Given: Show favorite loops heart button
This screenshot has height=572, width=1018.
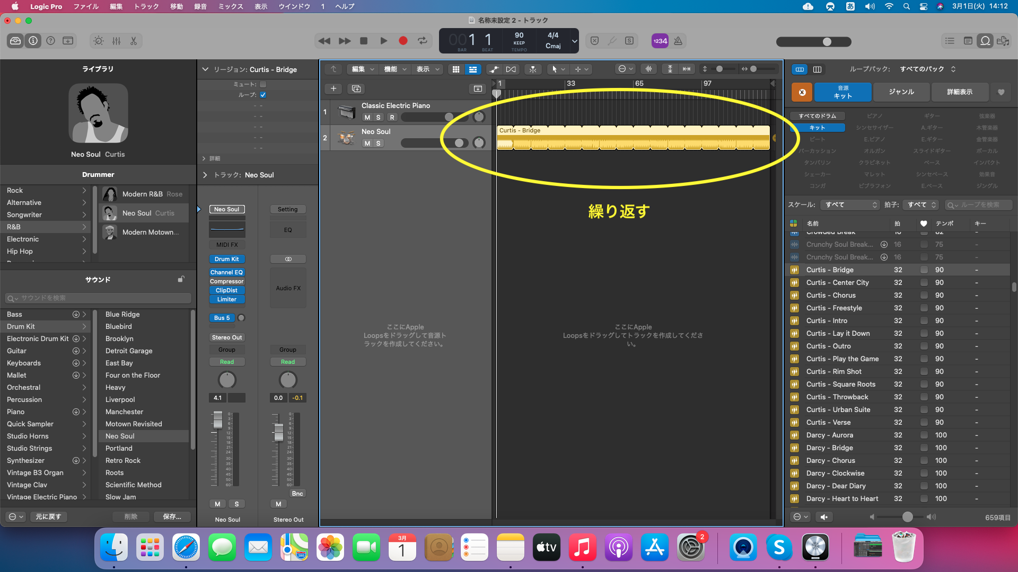Looking at the screenshot, I should pyautogui.click(x=1001, y=92).
